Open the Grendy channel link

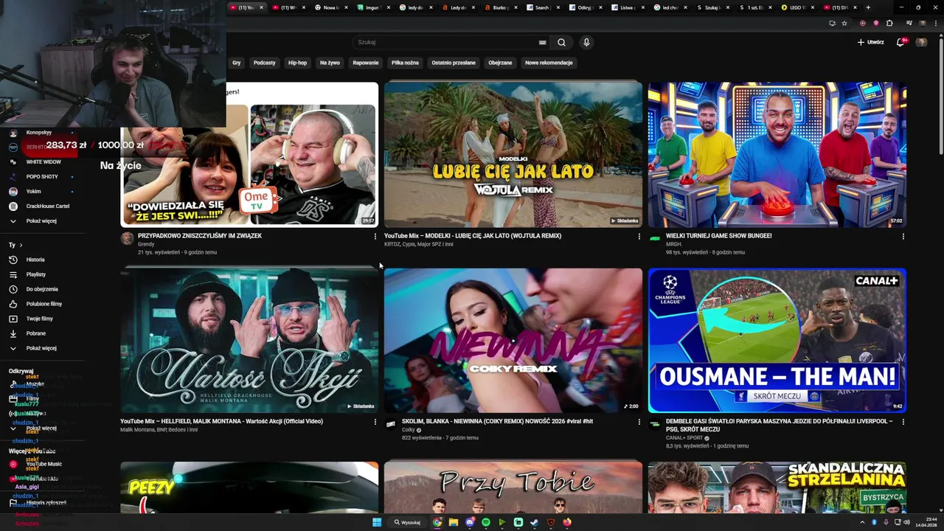click(146, 244)
